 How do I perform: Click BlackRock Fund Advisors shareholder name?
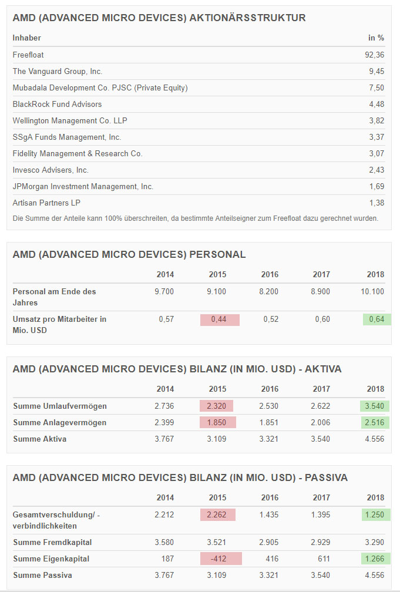pyautogui.click(x=57, y=104)
